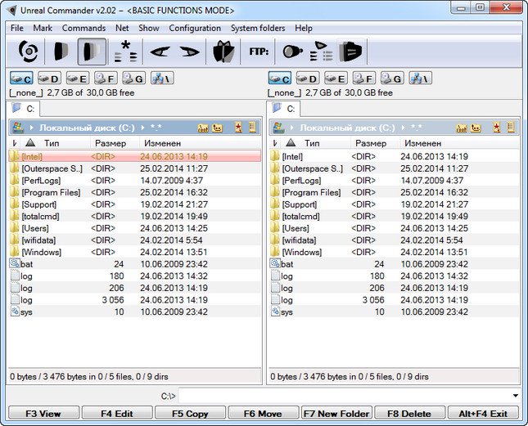Select drive E in the left panel
The width and height of the screenshot is (528, 426).
coord(78,78)
